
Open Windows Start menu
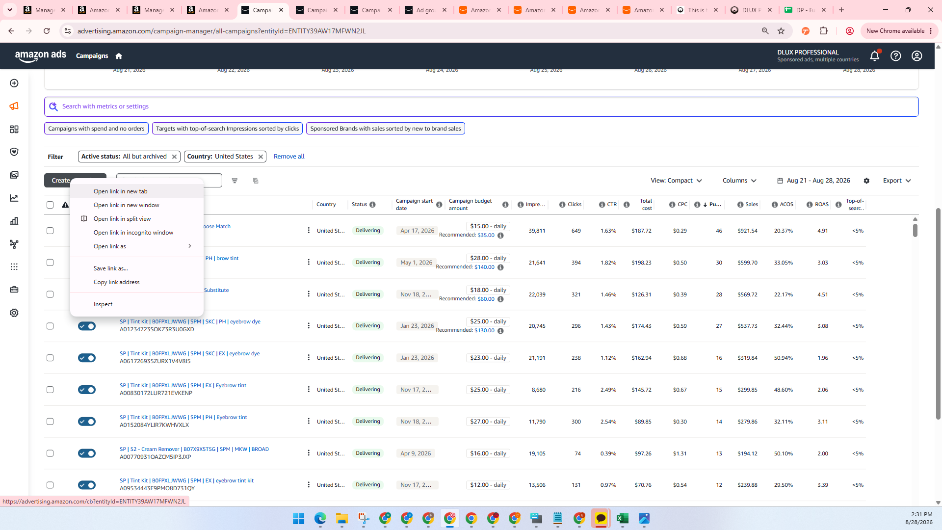(x=298, y=518)
